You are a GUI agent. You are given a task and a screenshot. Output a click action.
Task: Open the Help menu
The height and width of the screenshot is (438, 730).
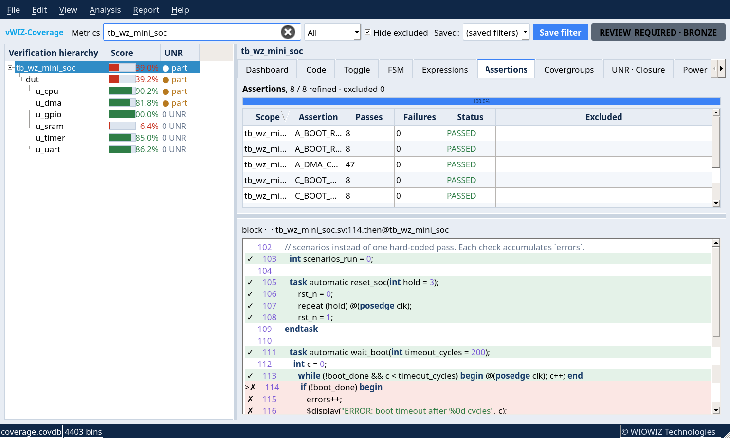180,10
